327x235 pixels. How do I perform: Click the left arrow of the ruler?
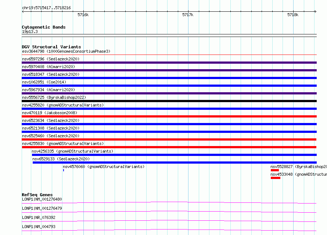pyautogui.click(x=23, y=12)
